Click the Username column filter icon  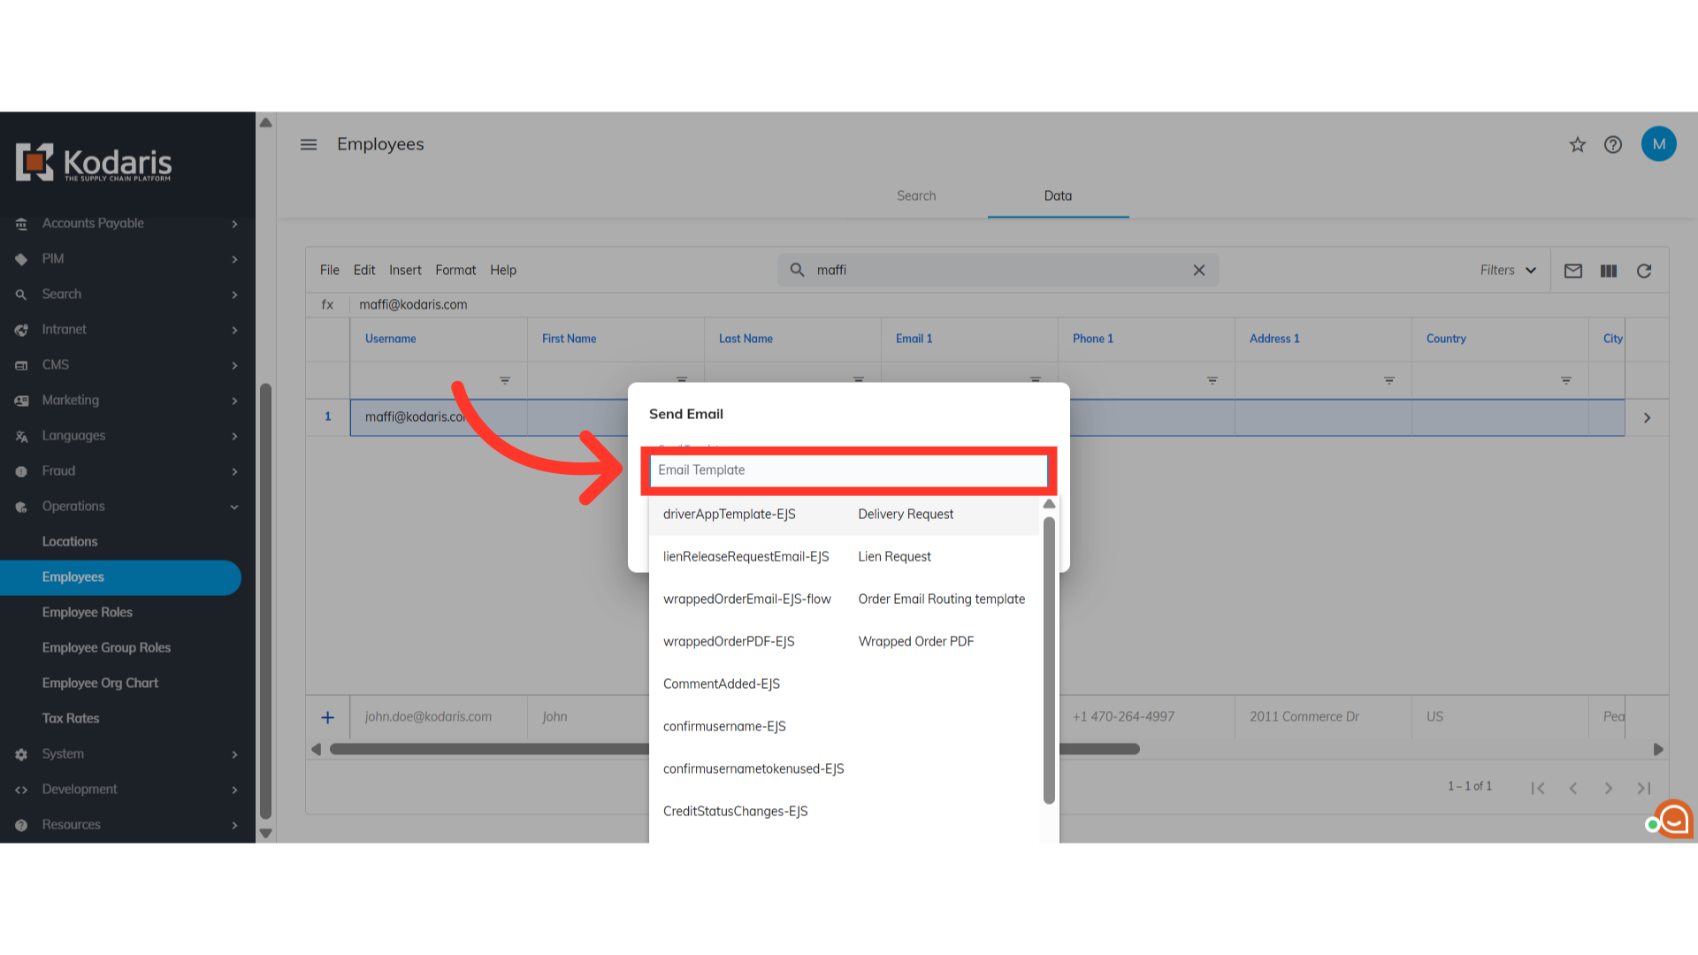tap(504, 380)
